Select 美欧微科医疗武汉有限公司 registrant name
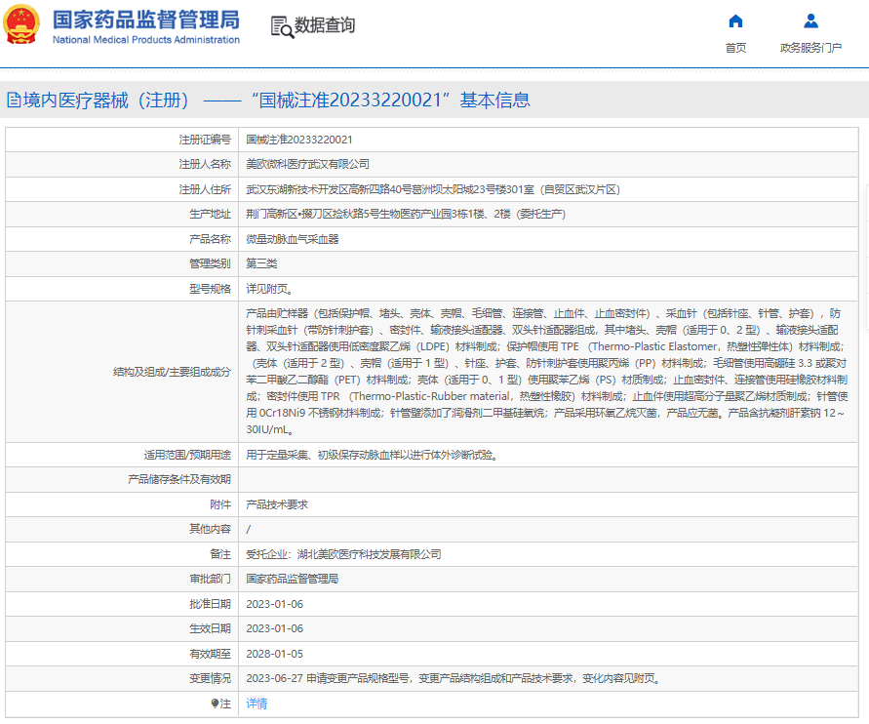 tap(307, 164)
